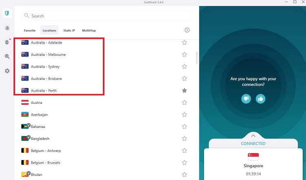The height and width of the screenshot is (180, 306).
Task: Click the Belgium - Antwerp flag icon
Action: (25, 151)
